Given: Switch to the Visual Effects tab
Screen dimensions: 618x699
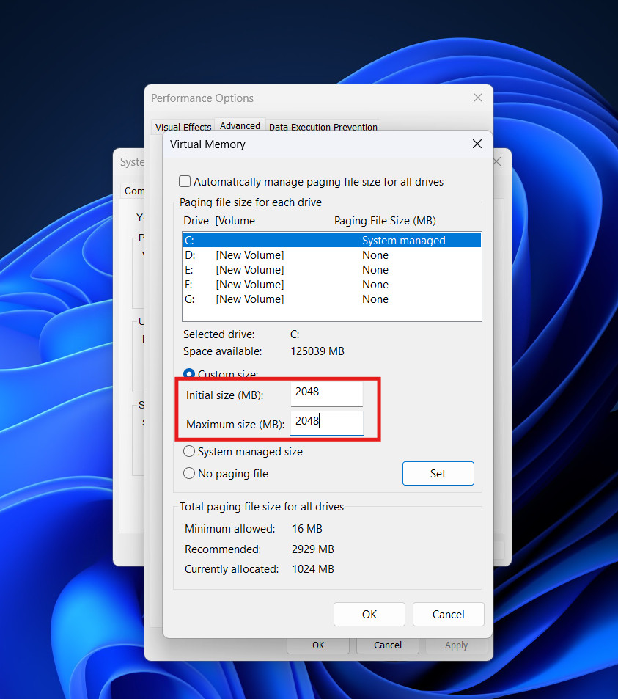Looking at the screenshot, I should (x=183, y=127).
